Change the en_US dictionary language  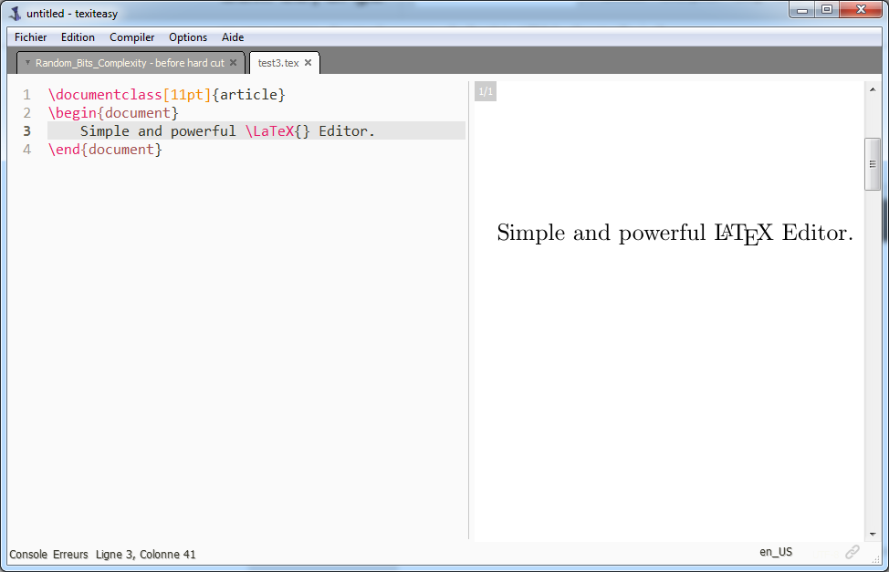point(776,552)
